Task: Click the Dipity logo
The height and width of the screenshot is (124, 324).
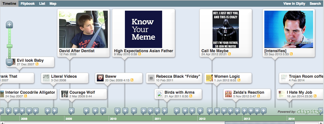Action: pyautogui.click(x=309, y=112)
